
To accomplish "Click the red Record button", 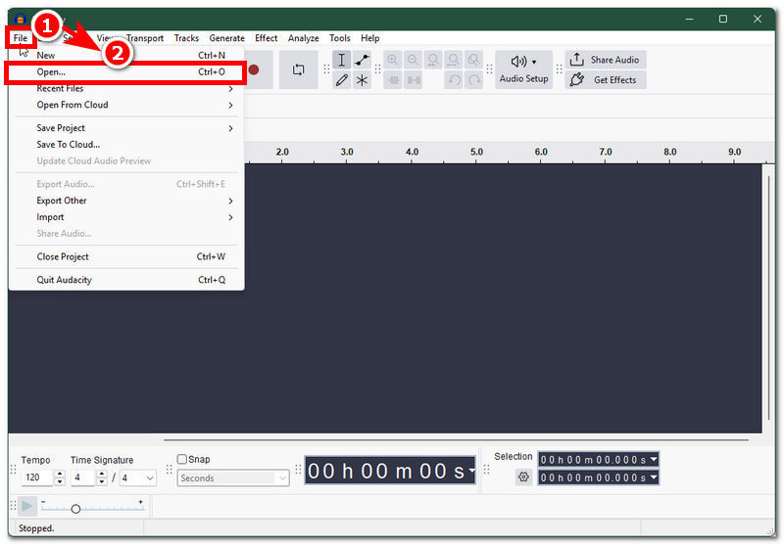I will (254, 69).
